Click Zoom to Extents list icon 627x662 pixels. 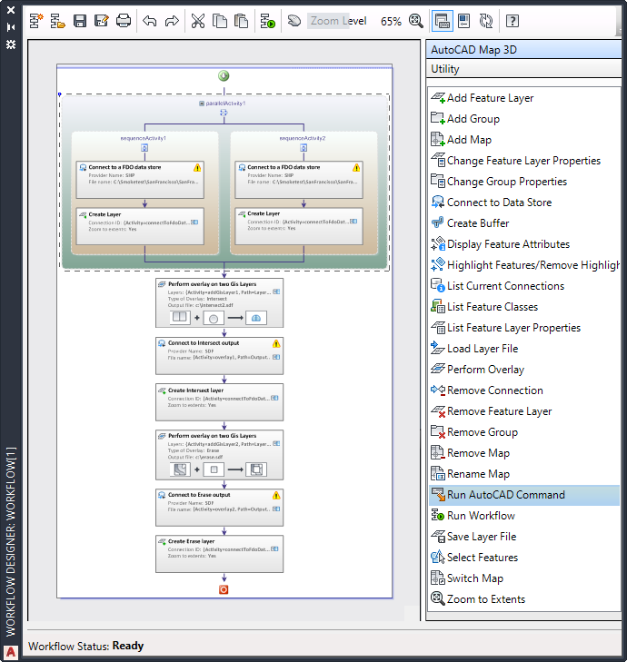coord(438,599)
